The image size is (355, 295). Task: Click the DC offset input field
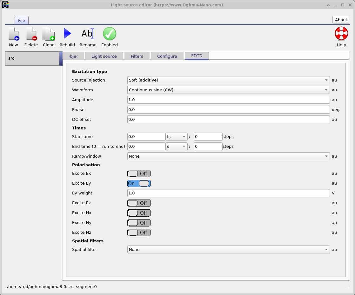[228, 120]
